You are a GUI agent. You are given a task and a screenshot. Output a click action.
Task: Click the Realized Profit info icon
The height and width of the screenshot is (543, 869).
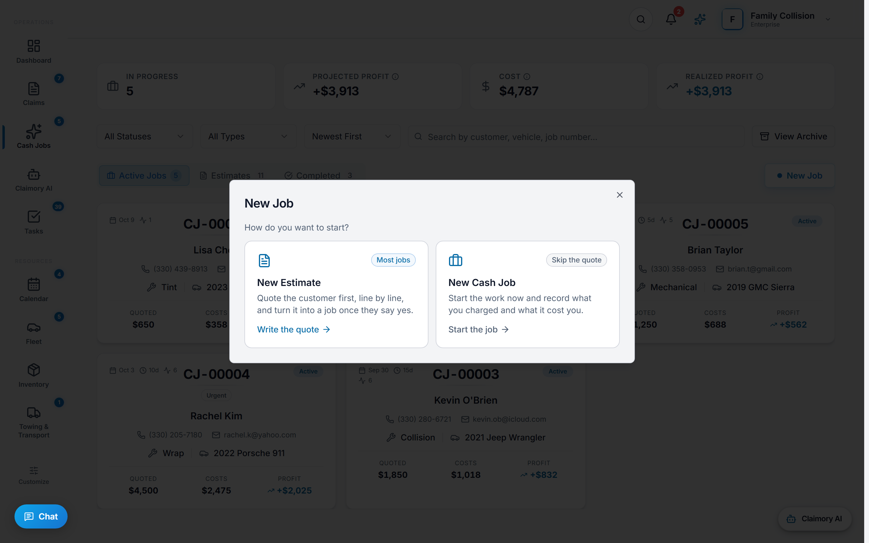coord(760,77)
